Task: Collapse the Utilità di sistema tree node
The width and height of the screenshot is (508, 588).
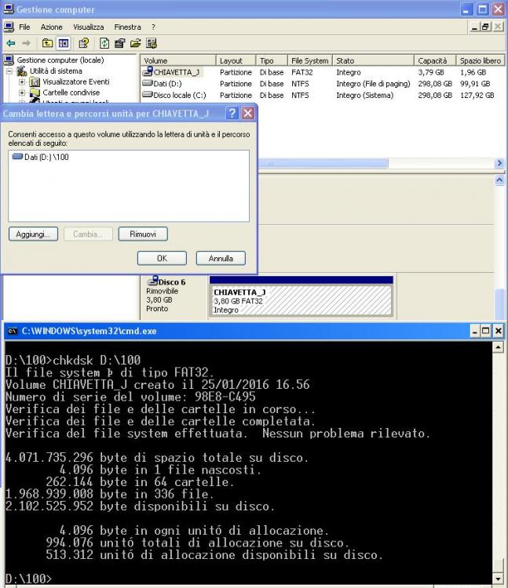Action: pos(10,71)
